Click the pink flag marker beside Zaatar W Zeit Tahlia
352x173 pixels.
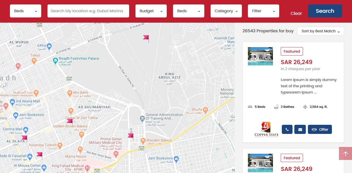[70, 122]
